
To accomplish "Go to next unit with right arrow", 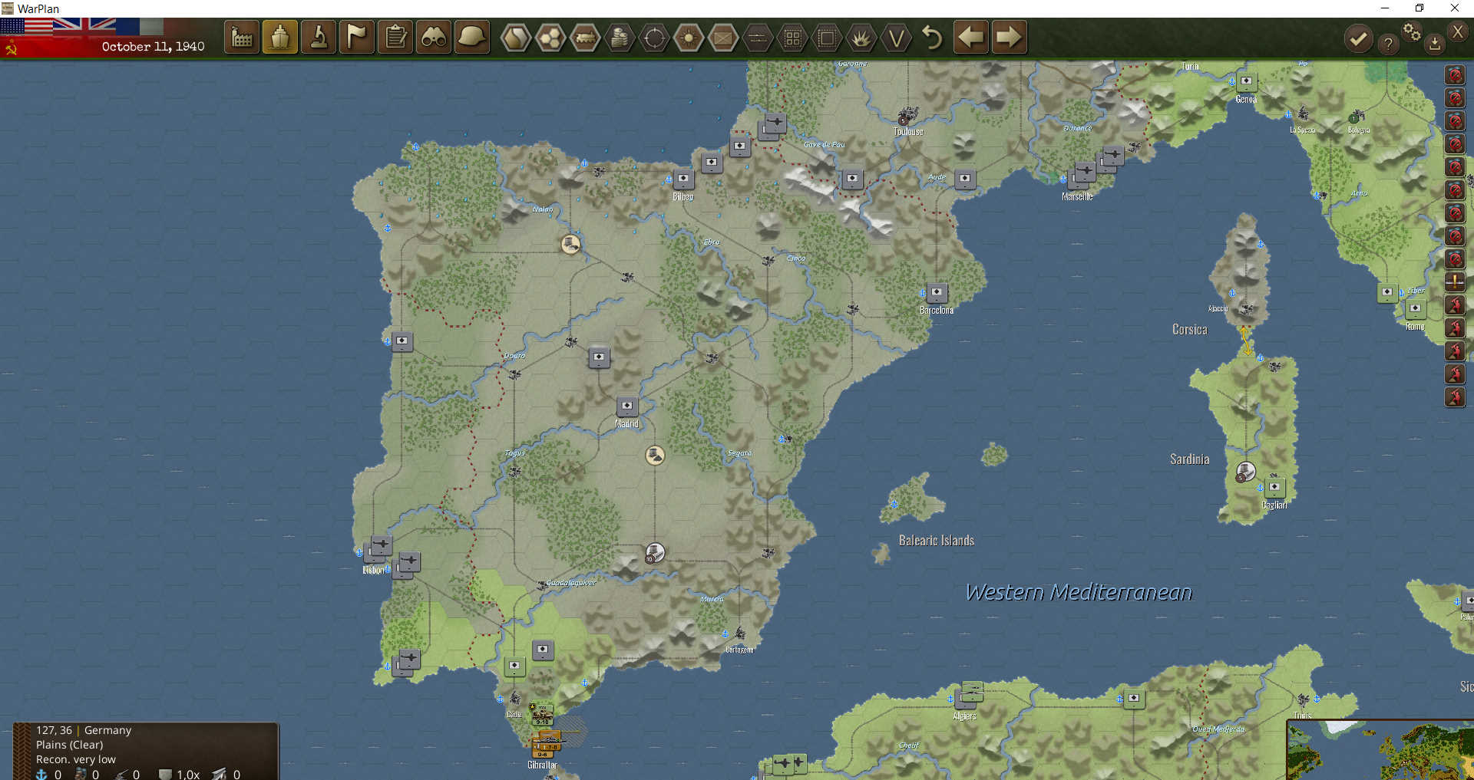I will [1009, 37].
